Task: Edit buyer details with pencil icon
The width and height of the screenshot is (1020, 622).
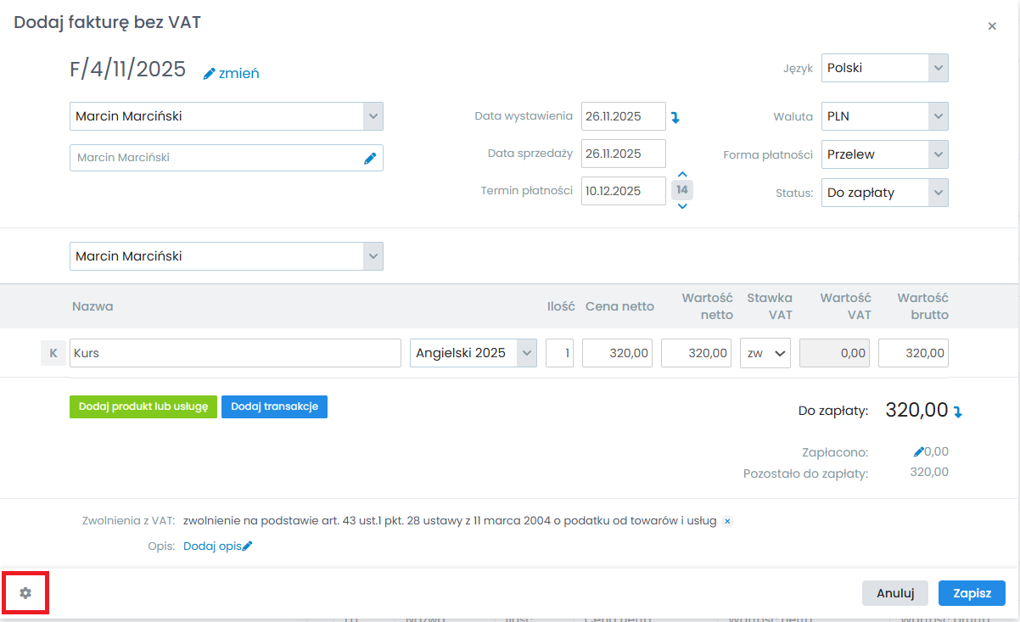Action: point(369,158)
